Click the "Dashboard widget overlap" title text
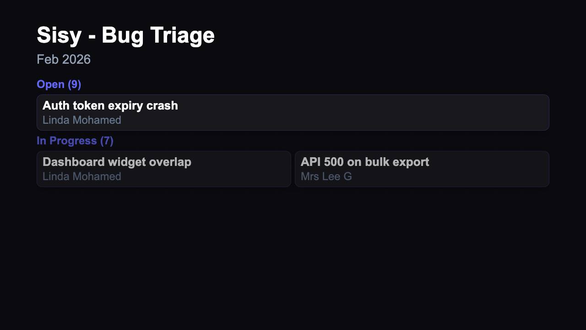This screenshot has height=330, width=586. point(117,162)
